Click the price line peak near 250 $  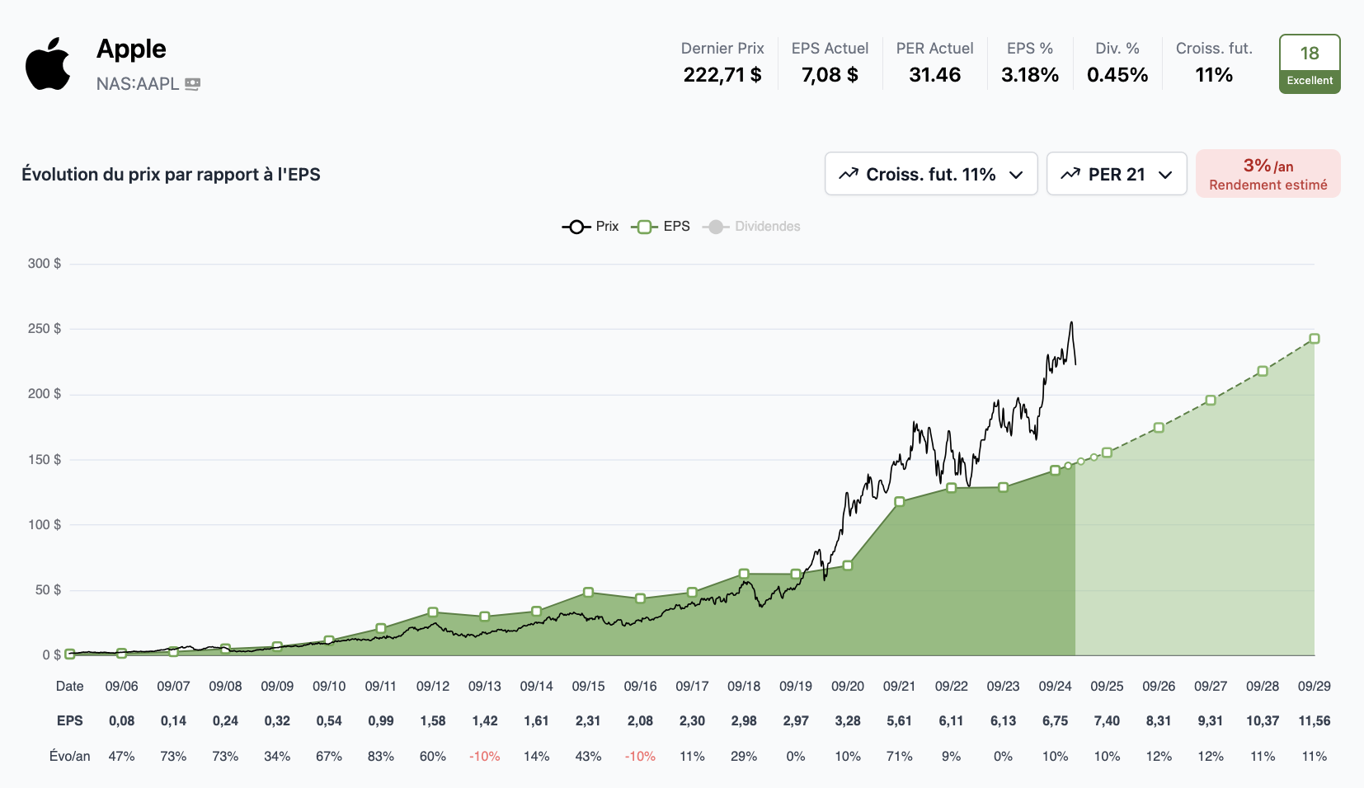pyautogui.click(x=1071, y=323)
